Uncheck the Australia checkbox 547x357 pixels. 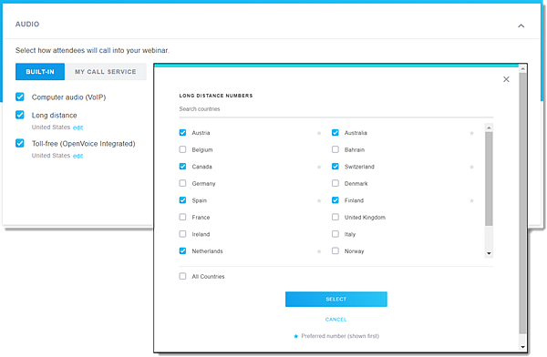coord(335,132)
